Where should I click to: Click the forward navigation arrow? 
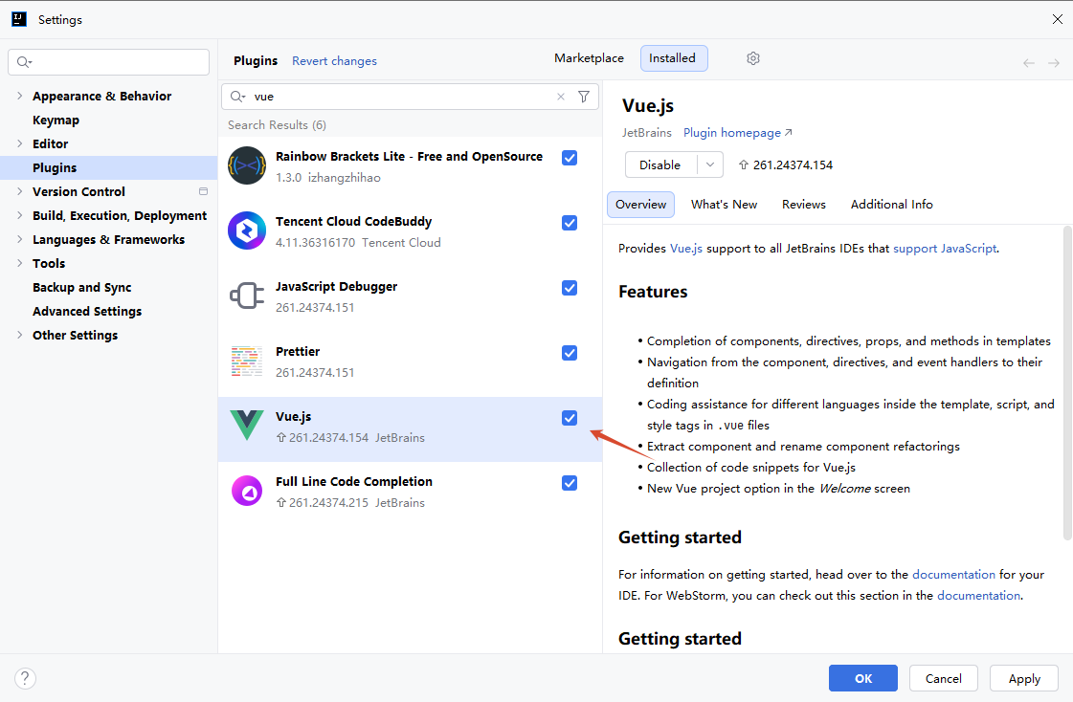1054,63
